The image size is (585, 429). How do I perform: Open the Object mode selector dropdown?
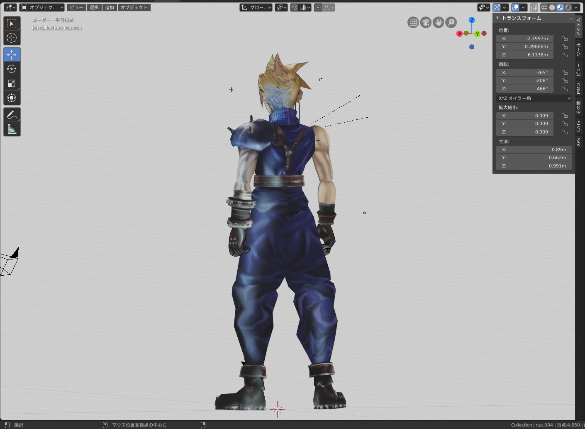coord(42,7)
